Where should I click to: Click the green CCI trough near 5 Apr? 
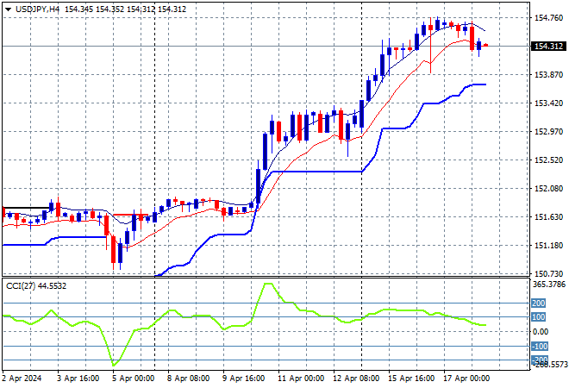point(112,364)
